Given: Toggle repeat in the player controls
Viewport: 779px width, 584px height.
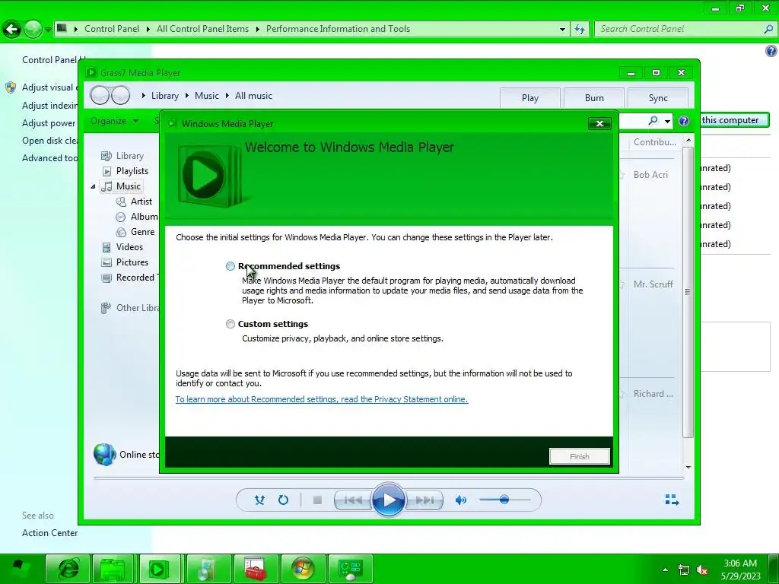Looking at the screenshot, I should (283, 500).
